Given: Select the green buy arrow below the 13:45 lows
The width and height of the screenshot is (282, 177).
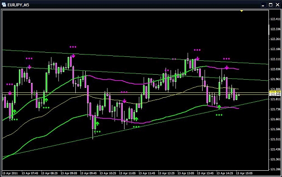Looking at the screenshot, I should click(x=219, y=107).
